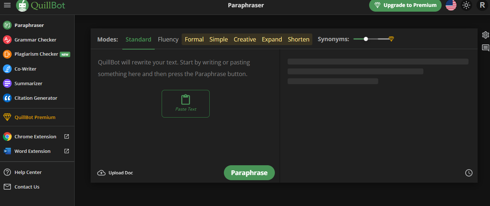The width and height of the screenshot is (490, 206).
Task: Click the Paraphraser page title
Action: click(246, 5)
